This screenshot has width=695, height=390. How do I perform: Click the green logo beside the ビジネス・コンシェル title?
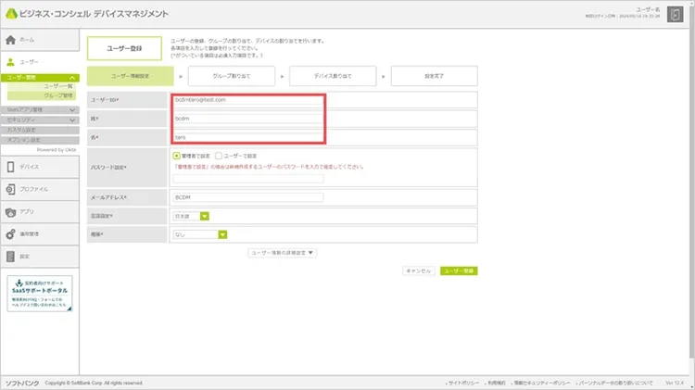coord(11,13)
